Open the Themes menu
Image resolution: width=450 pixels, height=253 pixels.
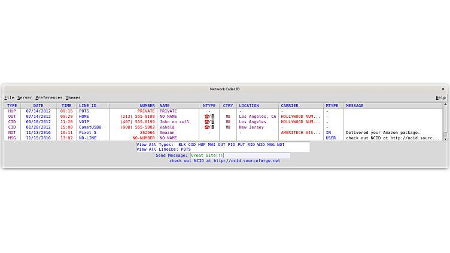(73, 97)
